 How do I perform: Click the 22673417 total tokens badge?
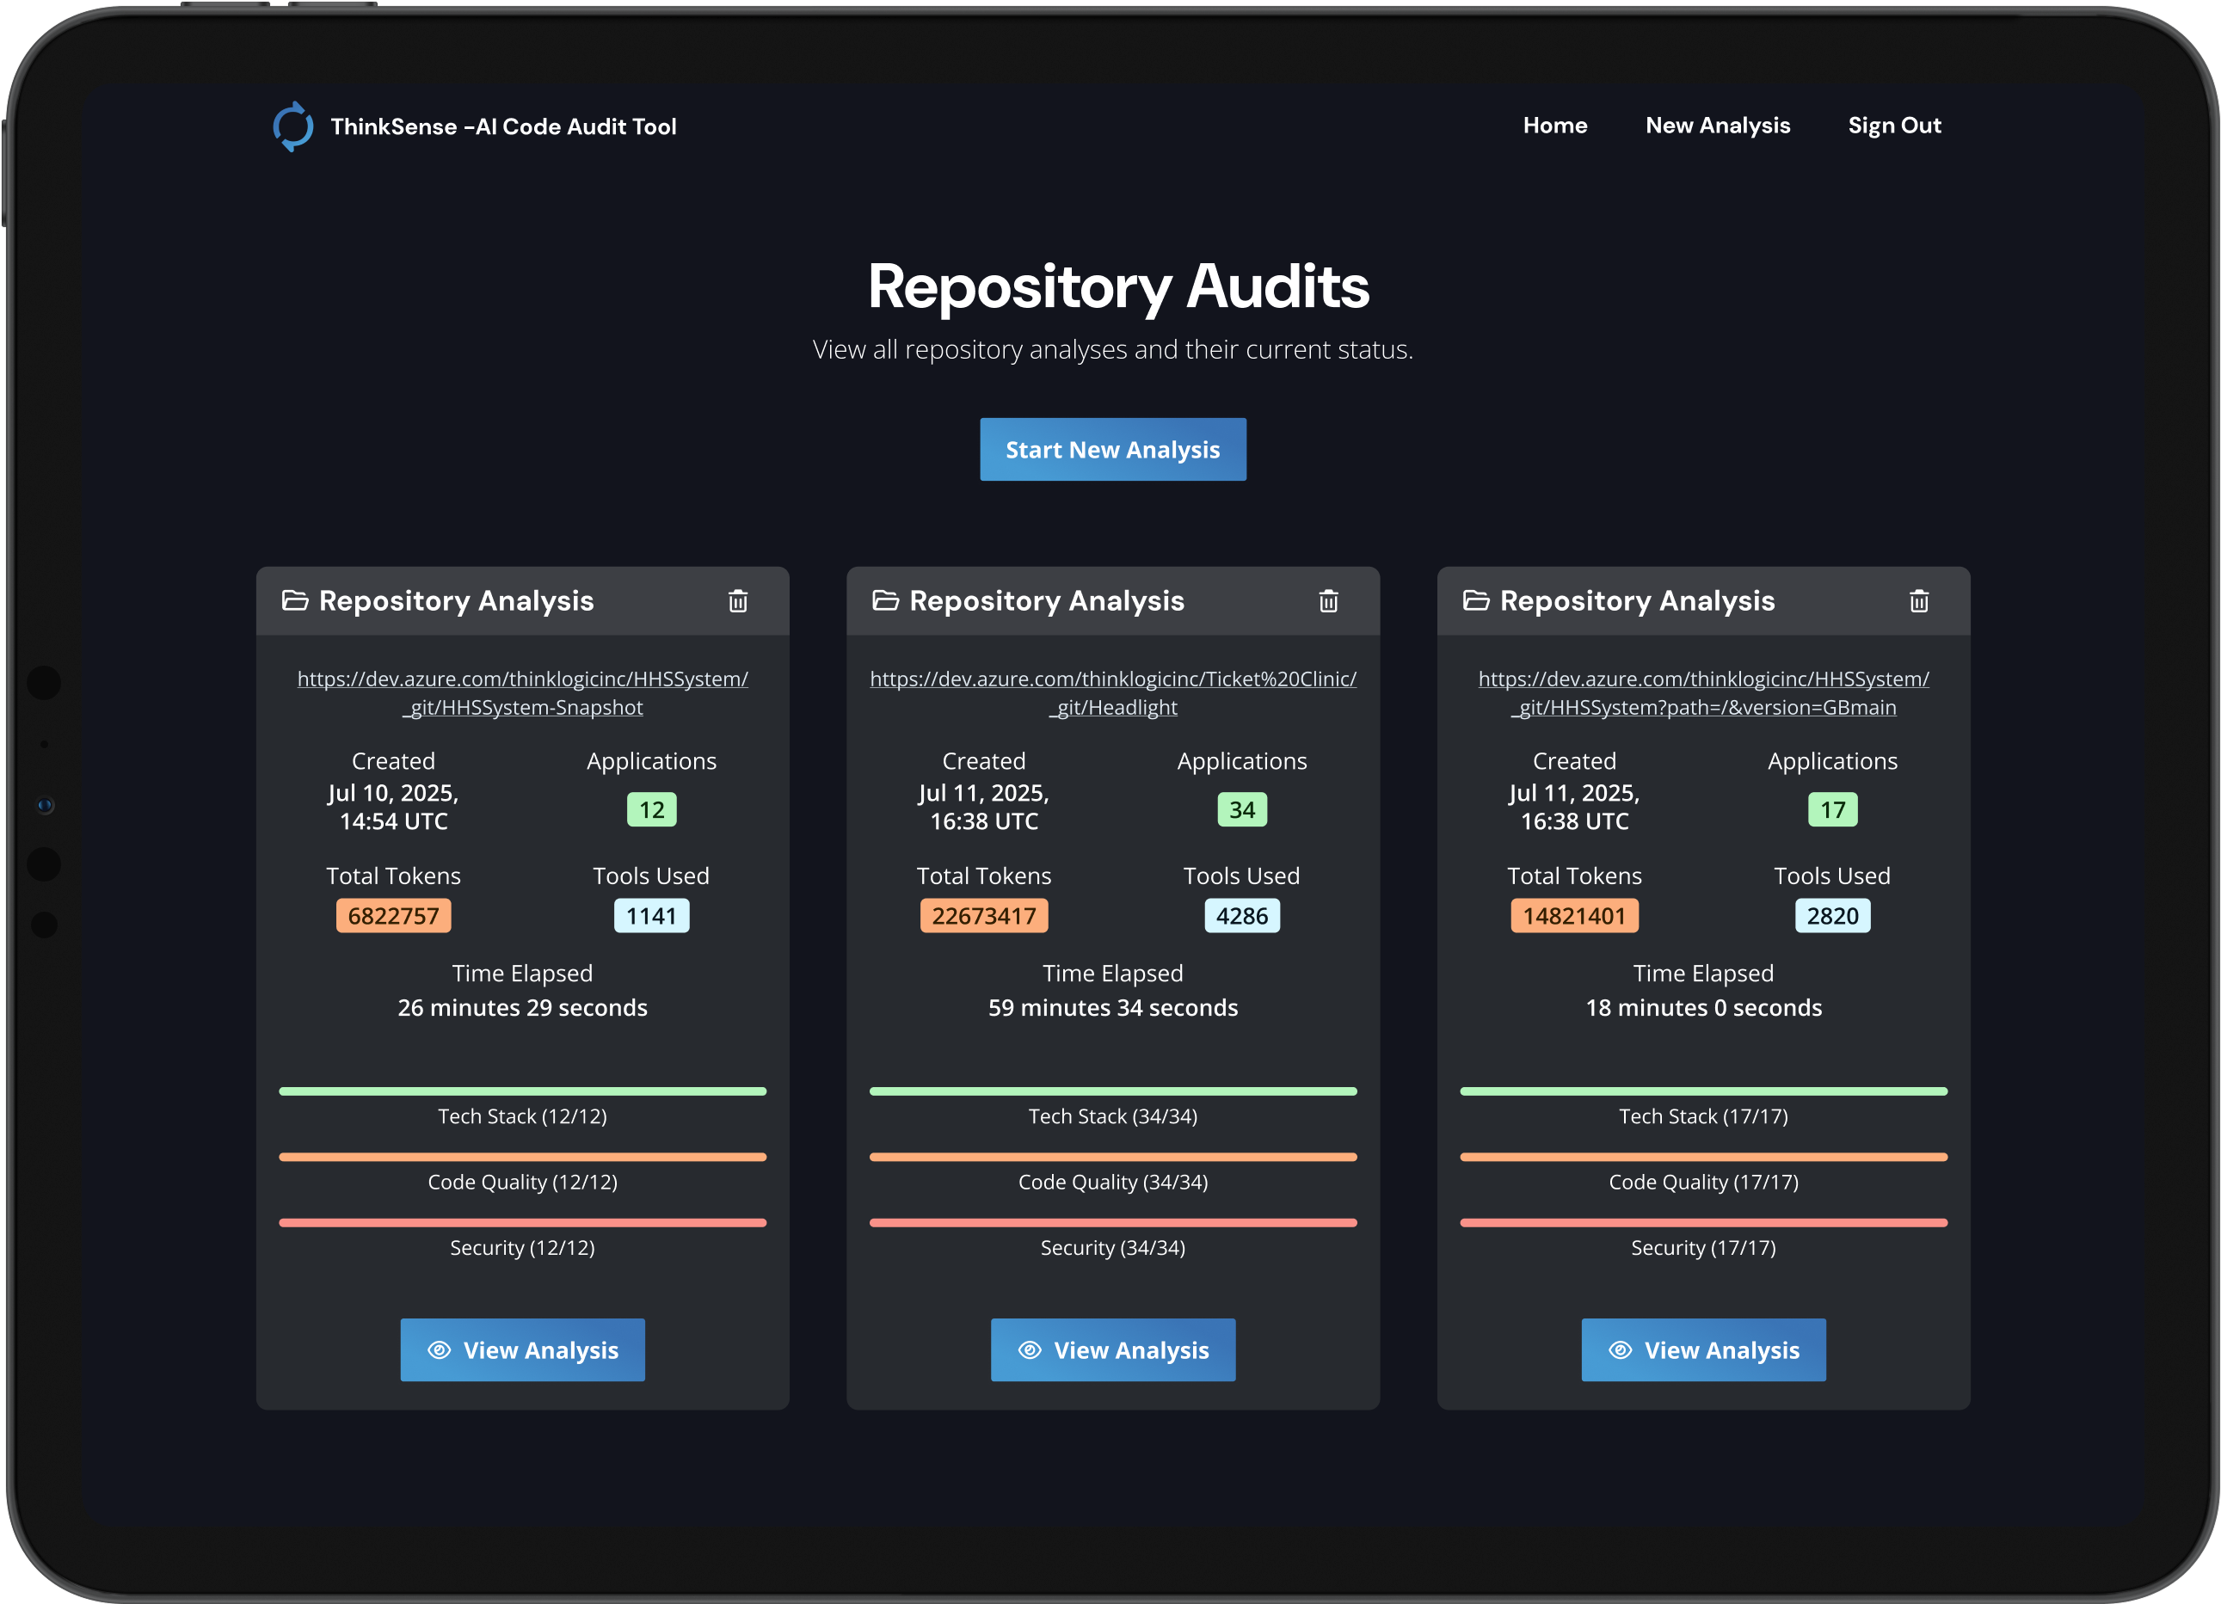tap(983, 916)
